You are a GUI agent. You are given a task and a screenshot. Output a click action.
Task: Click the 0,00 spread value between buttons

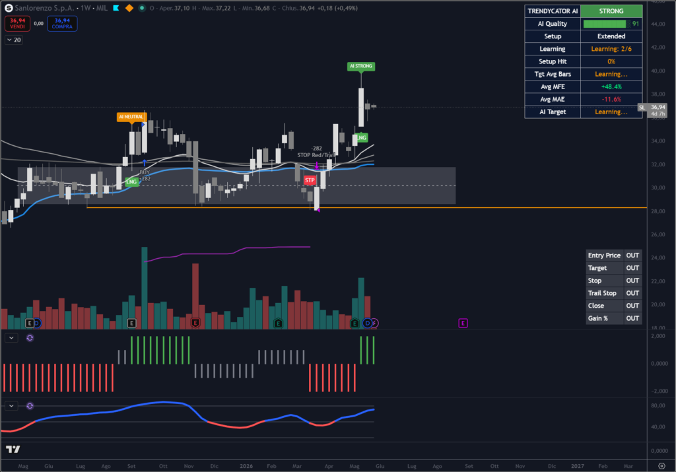39,23
